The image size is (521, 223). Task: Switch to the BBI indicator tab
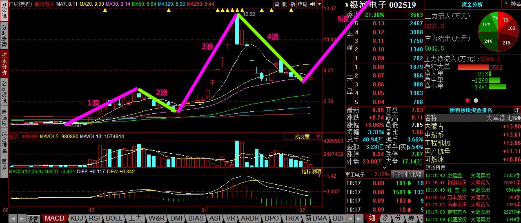click(x=338, y=219)
